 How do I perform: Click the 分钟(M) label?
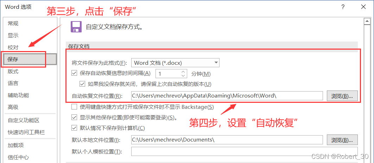tap(201, 74)
